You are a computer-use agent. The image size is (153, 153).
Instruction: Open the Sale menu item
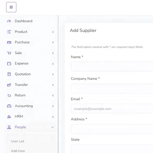tap(18, 53)
